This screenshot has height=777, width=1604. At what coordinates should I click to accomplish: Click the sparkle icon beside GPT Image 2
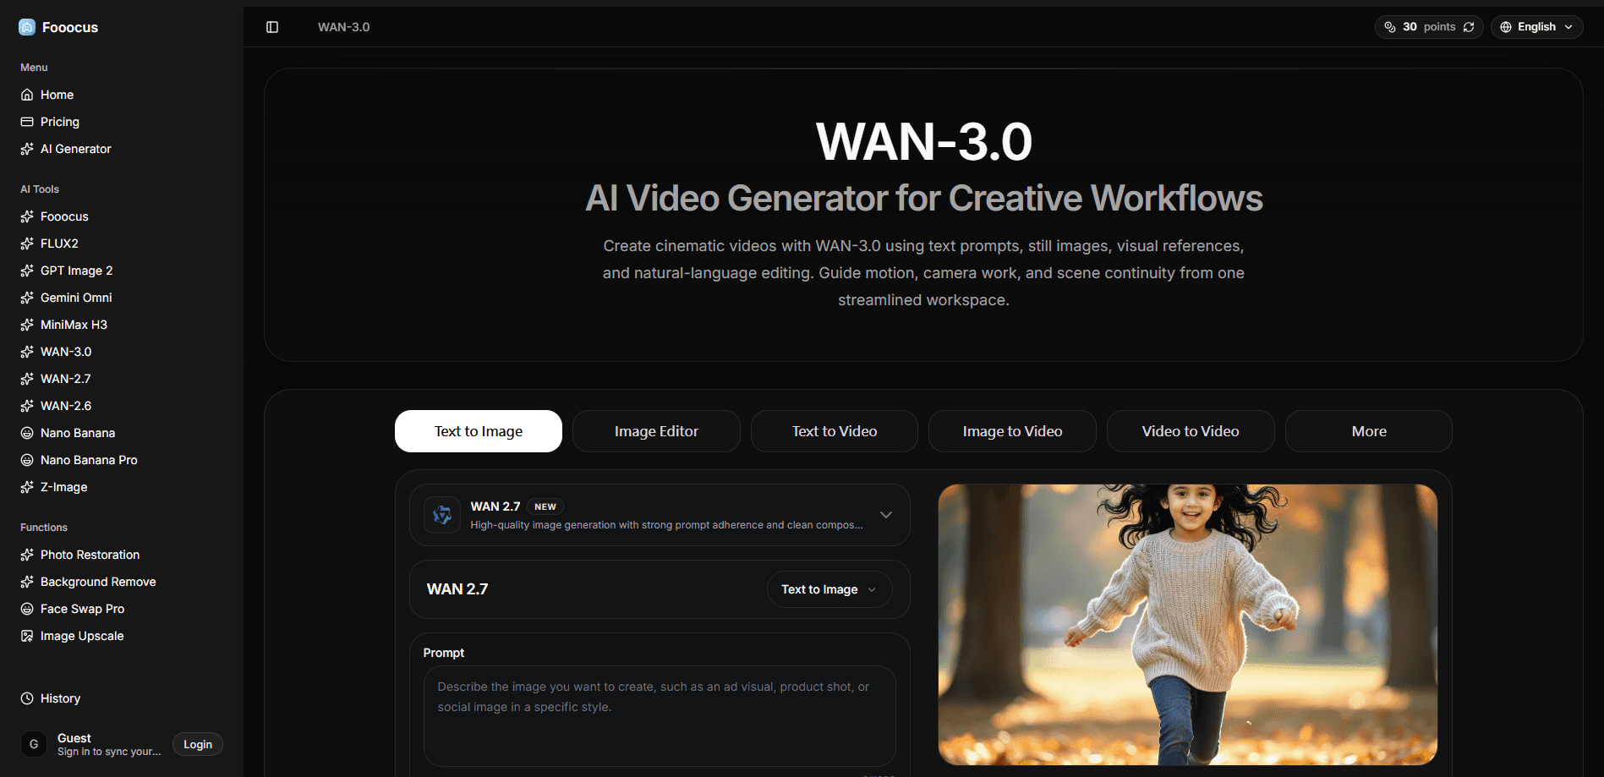tap(27, 271)
